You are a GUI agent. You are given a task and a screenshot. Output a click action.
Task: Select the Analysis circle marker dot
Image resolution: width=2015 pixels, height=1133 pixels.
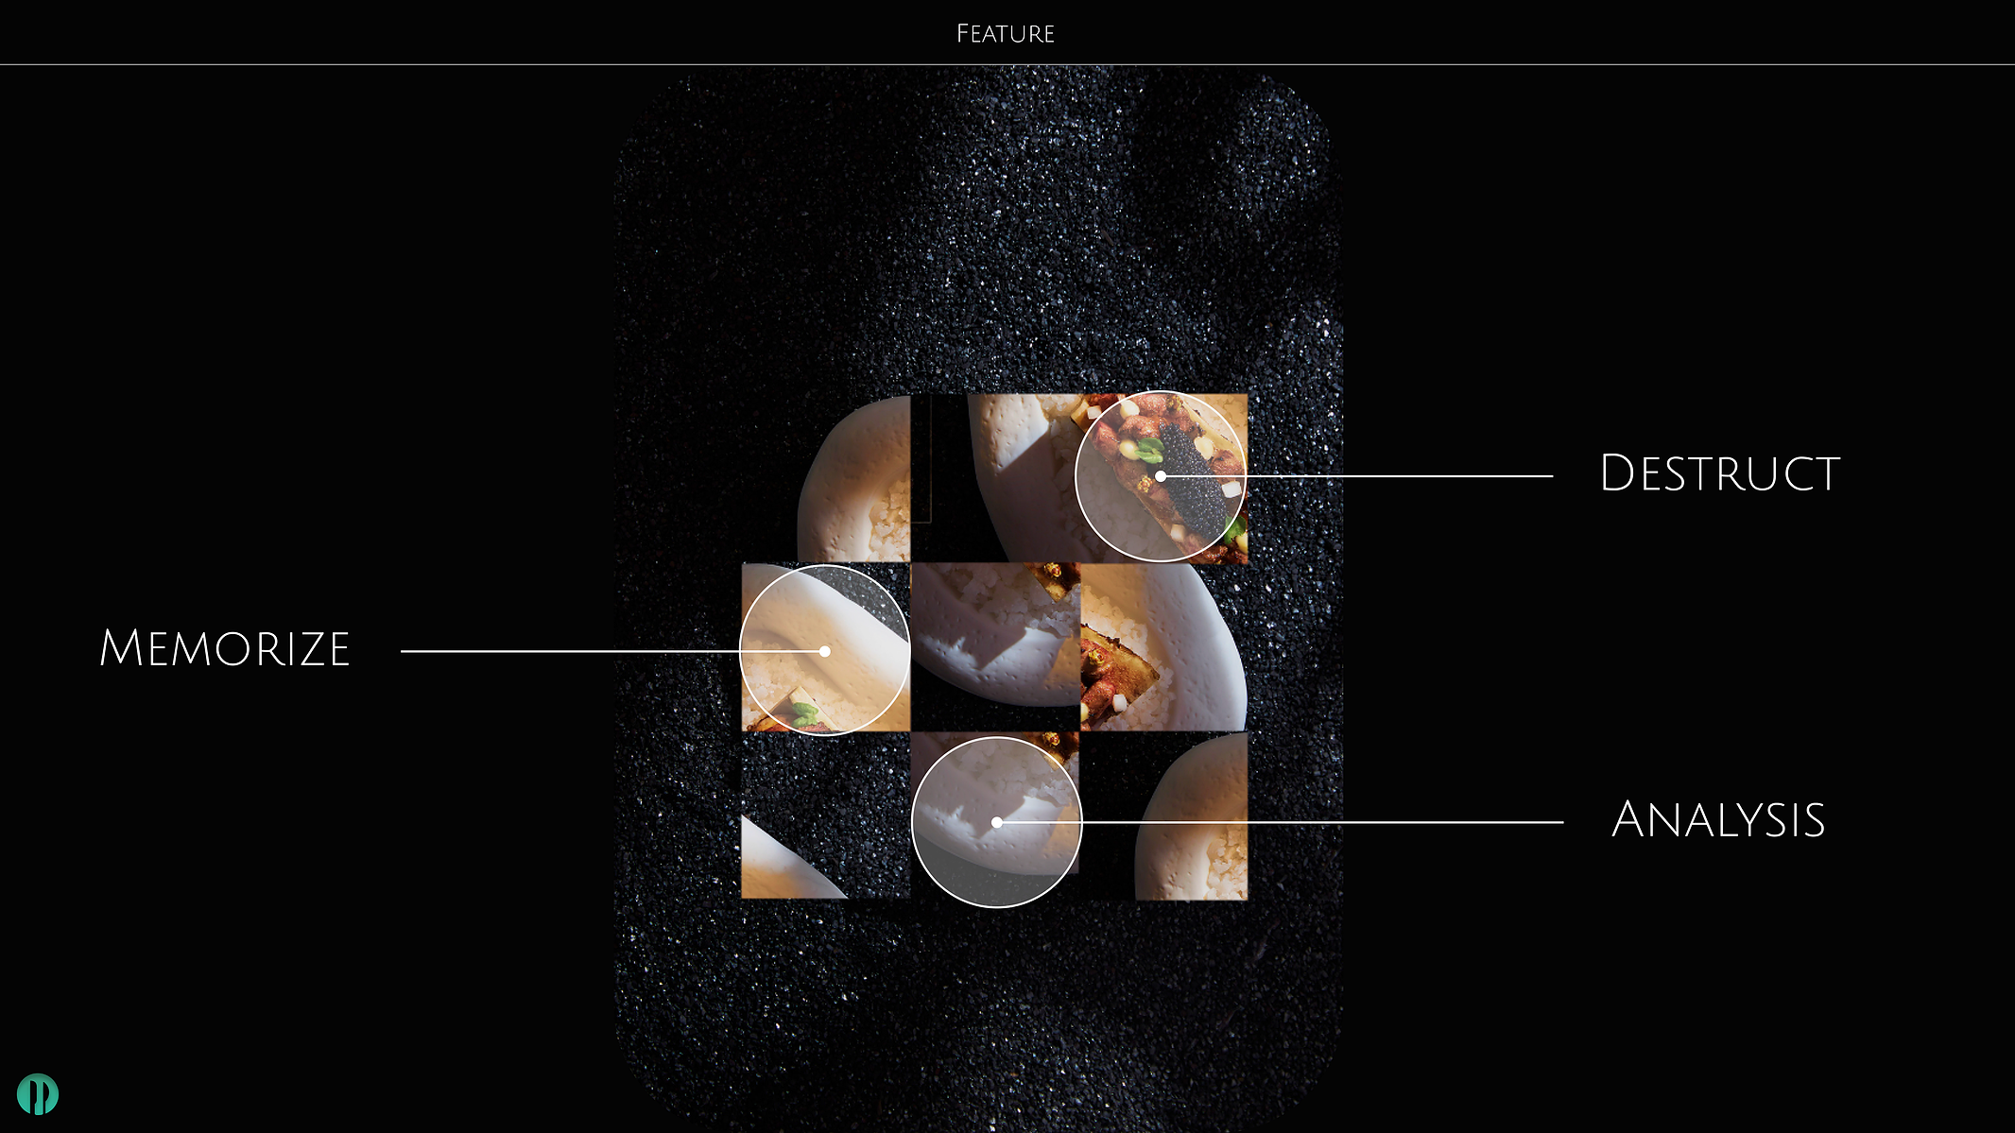tap(996, 822)
